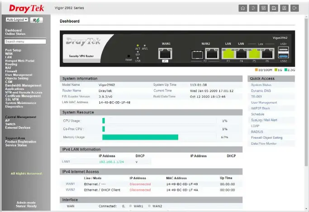Click the WAN2 SFP port on router image
The height and width of the screenshot is (212, 309).
[x=197, y=55]
